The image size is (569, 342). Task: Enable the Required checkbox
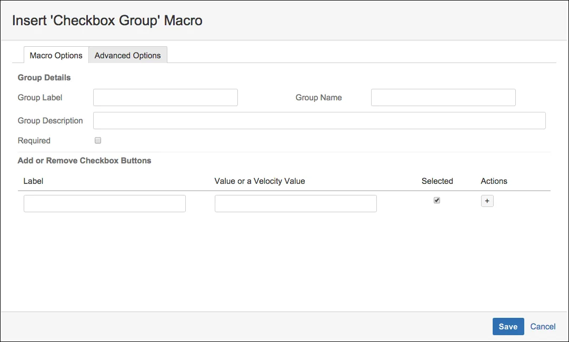coord(98,140)
